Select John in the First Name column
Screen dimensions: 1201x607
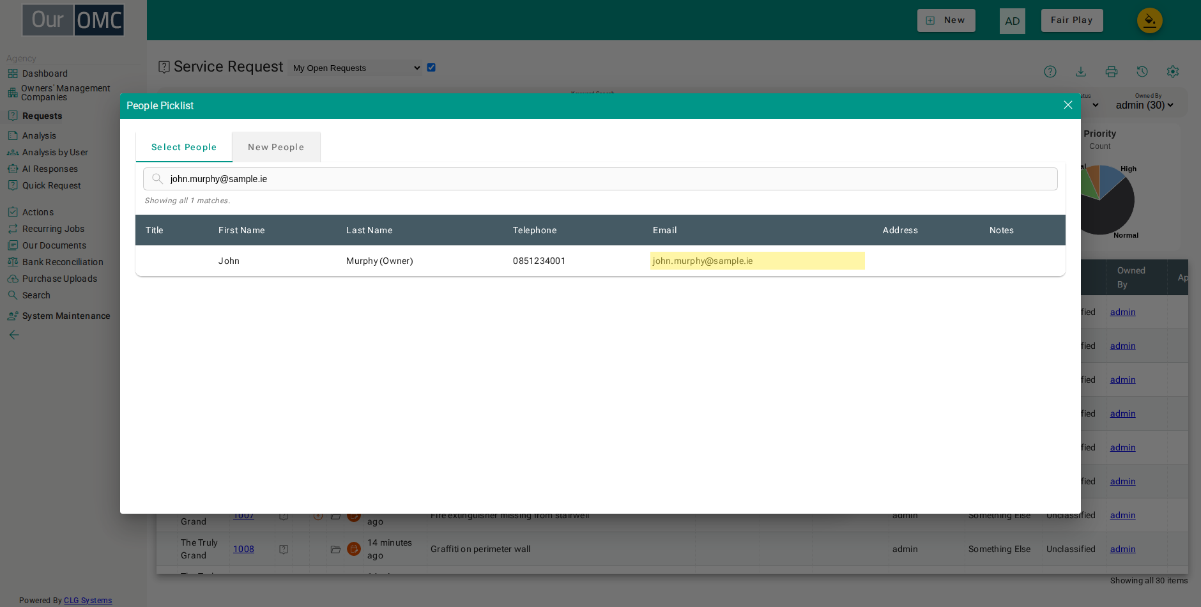pyautogui.click(x=229, y=261)
